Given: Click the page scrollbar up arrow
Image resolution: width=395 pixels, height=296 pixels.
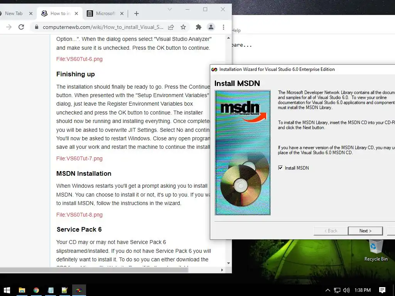Looking at the screenshot, I should coord(228,38).
